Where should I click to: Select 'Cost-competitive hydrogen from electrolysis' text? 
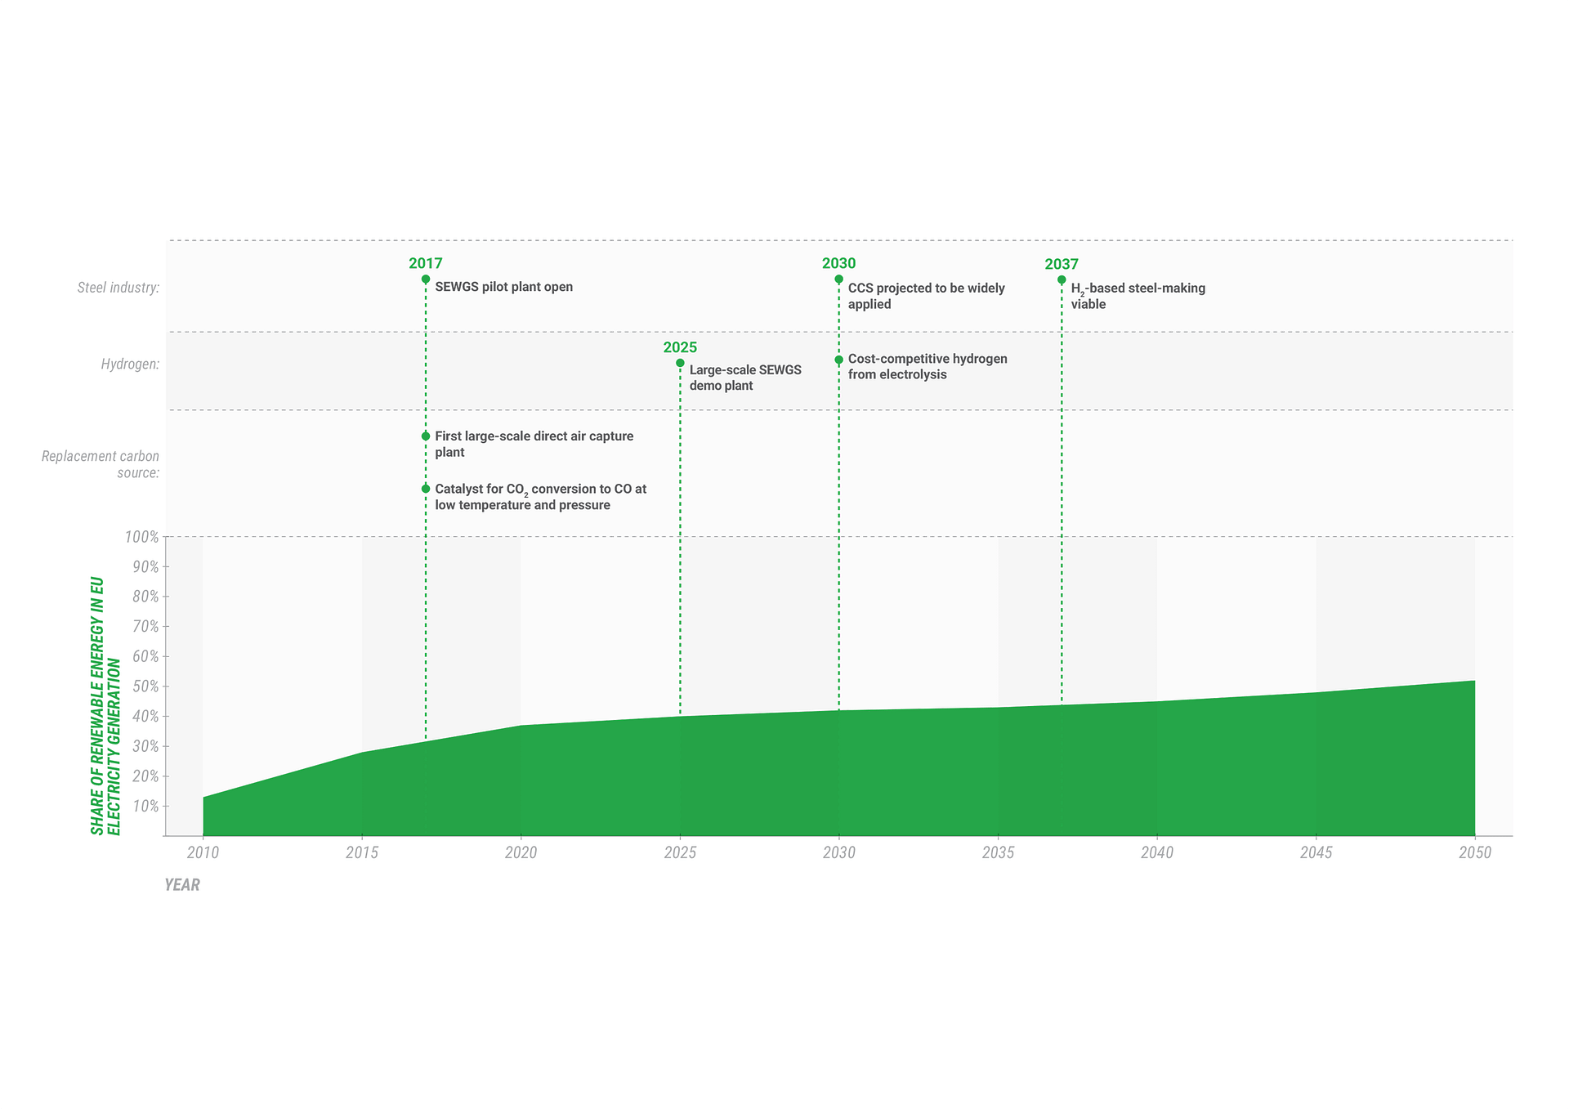pos(928,366)
